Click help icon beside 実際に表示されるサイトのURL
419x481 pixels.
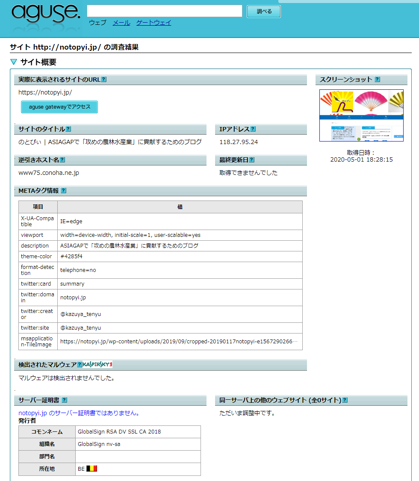click(104, 80)
